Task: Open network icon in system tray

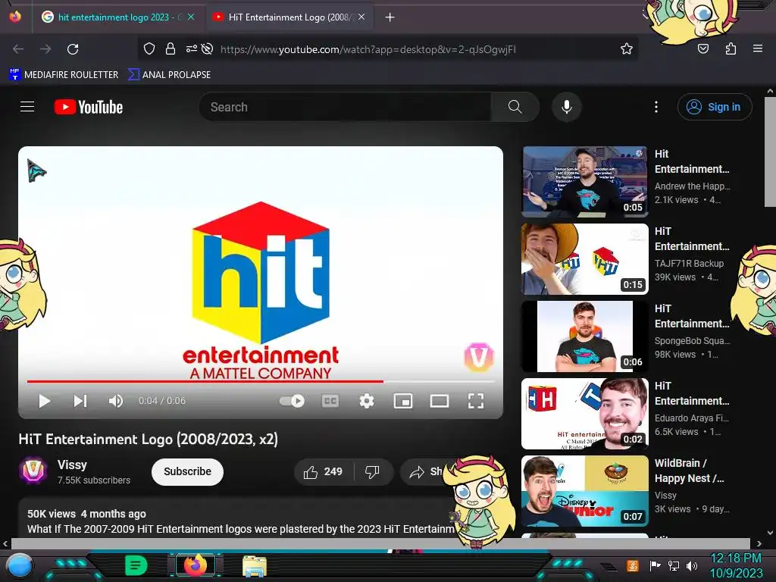Action: (674, 565)
